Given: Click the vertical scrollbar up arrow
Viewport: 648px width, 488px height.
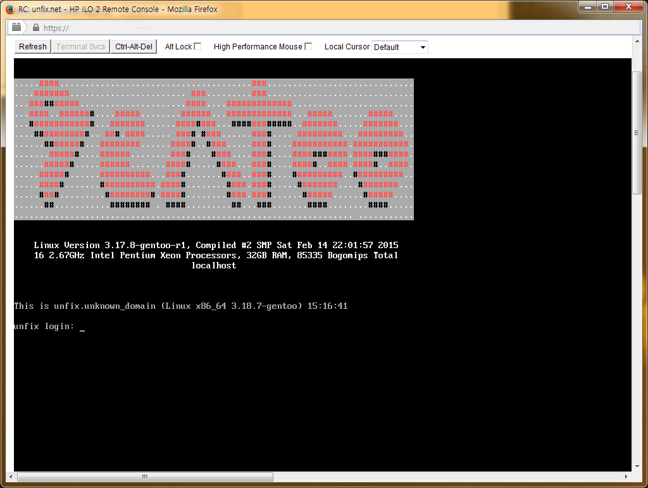Looking at the screenshot, I should point(637,65).
